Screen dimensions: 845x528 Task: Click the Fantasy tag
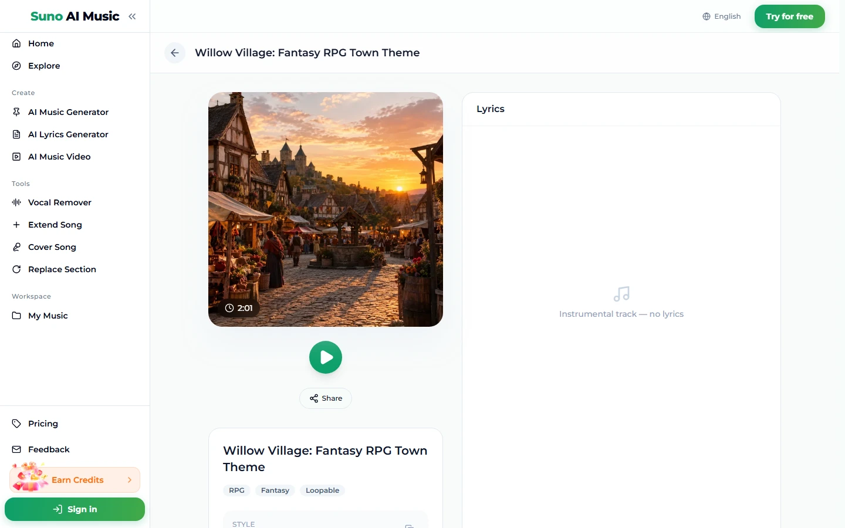275,490
